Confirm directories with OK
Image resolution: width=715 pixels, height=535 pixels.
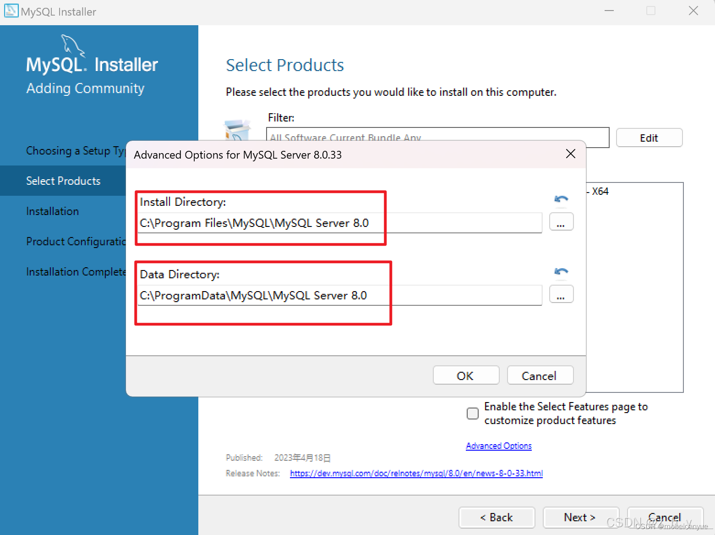click(466, 375)
